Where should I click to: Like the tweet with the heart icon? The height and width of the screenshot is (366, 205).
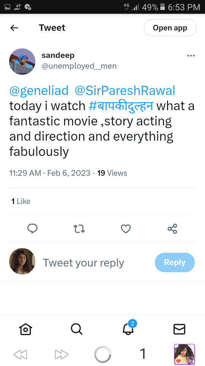(x=126, y=229)
